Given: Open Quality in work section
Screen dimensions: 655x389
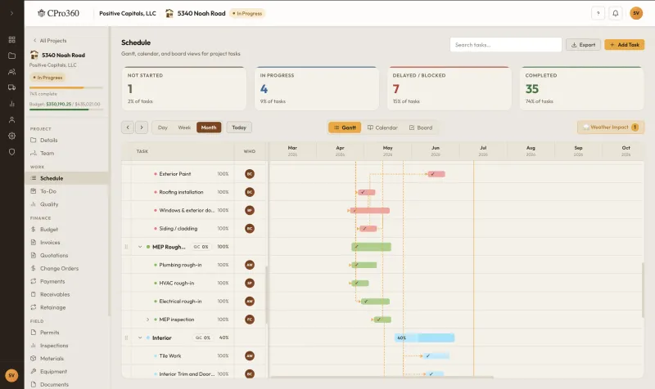Looking at the screenshot, I should click(x=49, y=204).
